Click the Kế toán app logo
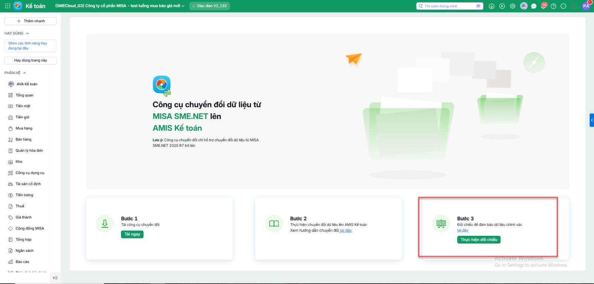Image resolution: width=594 pixels, height=284 pixels. pyautogui.click(x=18, y=6)
